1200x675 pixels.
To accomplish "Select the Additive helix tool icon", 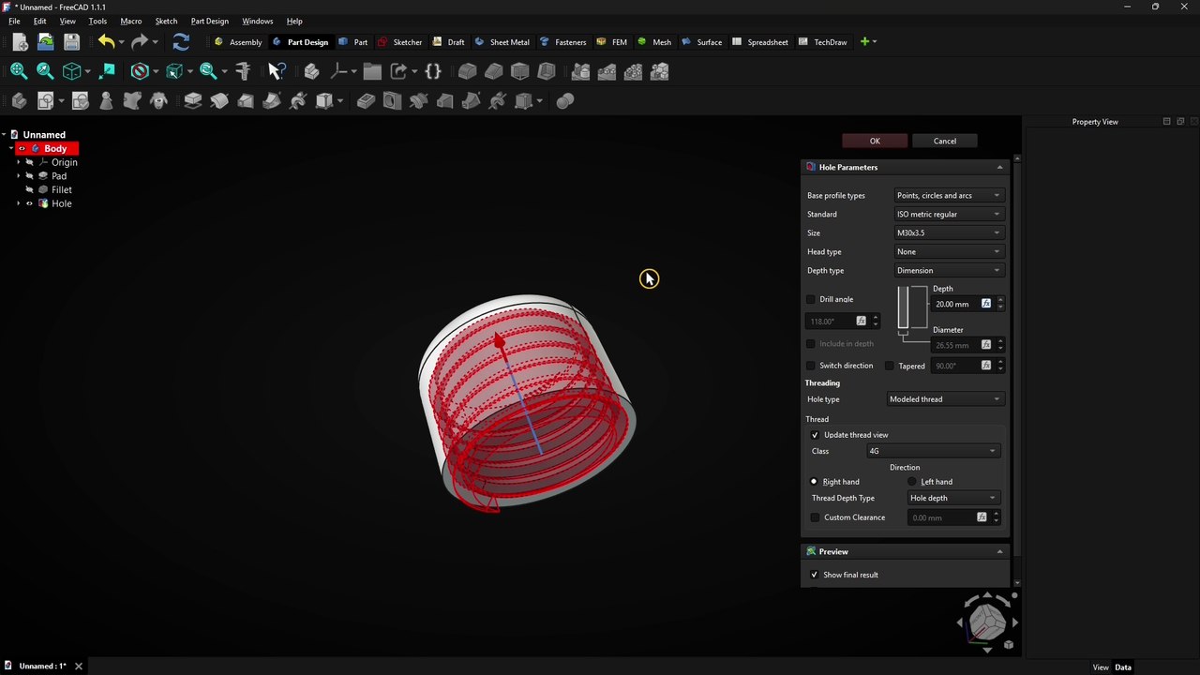I will (x=298, y=100).
